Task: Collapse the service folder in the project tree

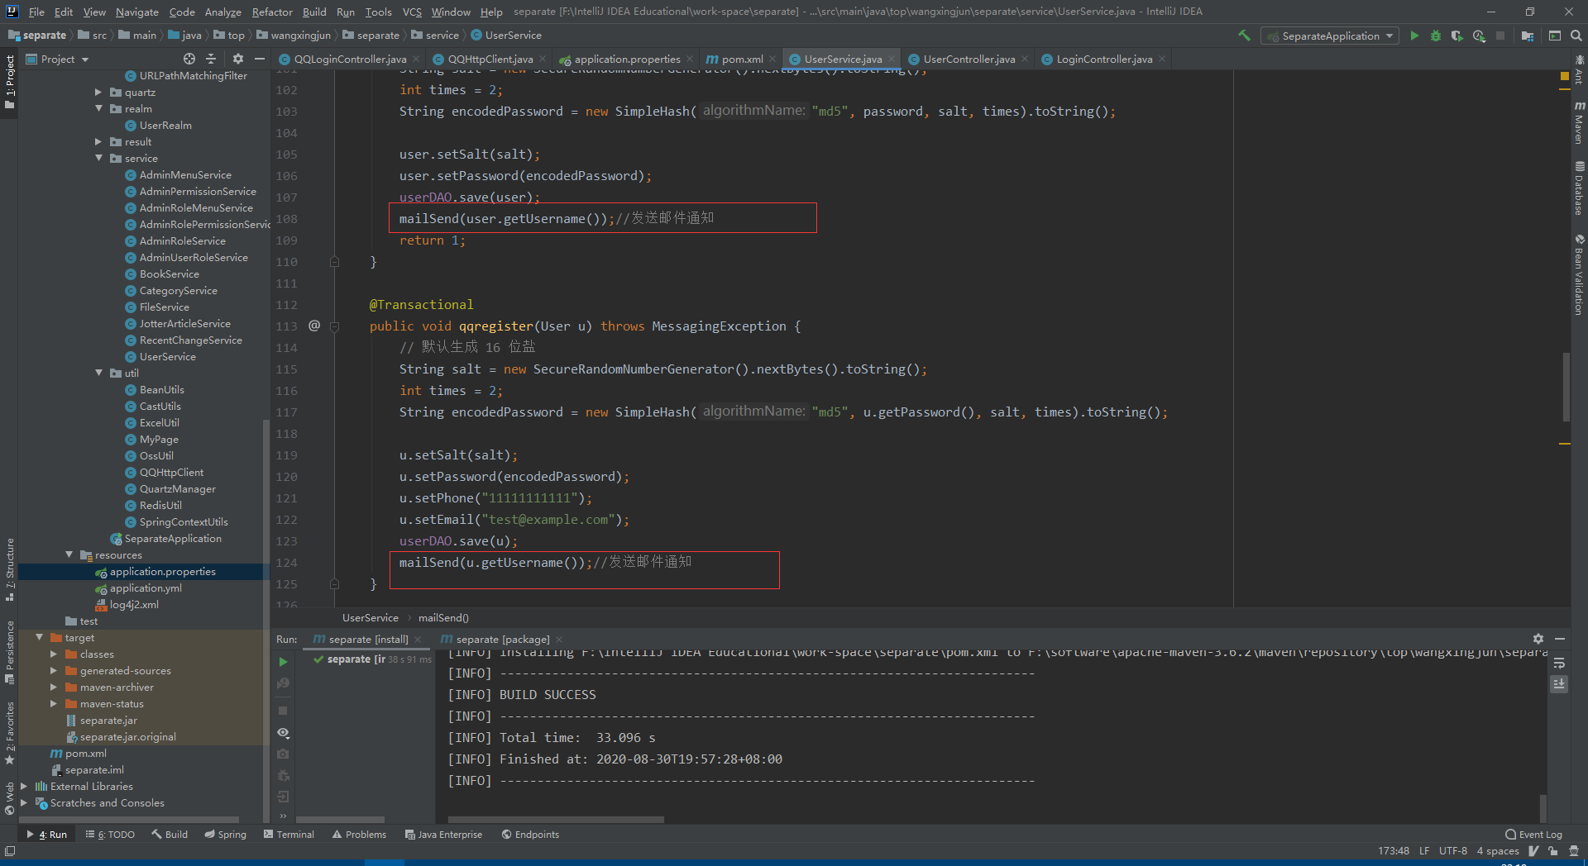Action: tap(98, 159)
